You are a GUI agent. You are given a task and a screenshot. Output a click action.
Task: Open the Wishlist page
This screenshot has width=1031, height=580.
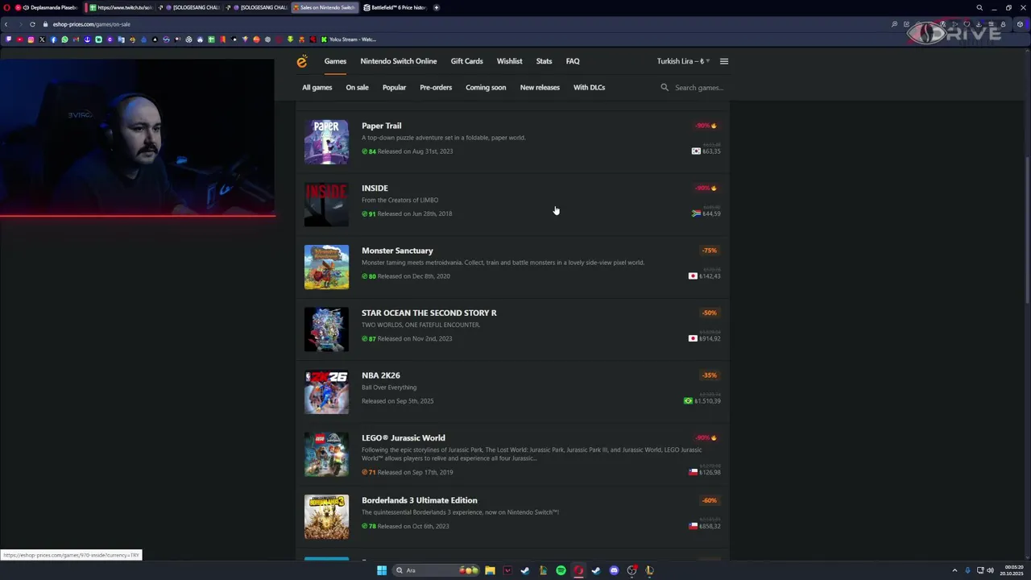[509, 61]
